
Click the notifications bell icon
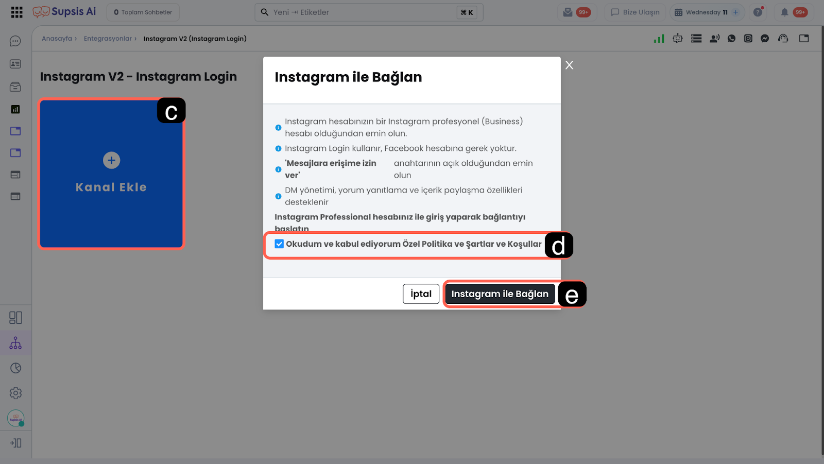pyautogui.click(x=784, y=12)
